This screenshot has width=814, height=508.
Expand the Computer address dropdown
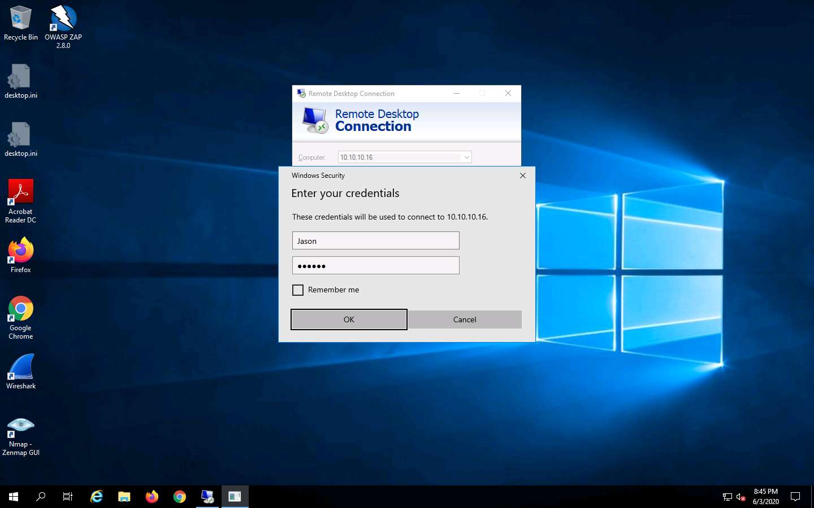coord(467,157)
